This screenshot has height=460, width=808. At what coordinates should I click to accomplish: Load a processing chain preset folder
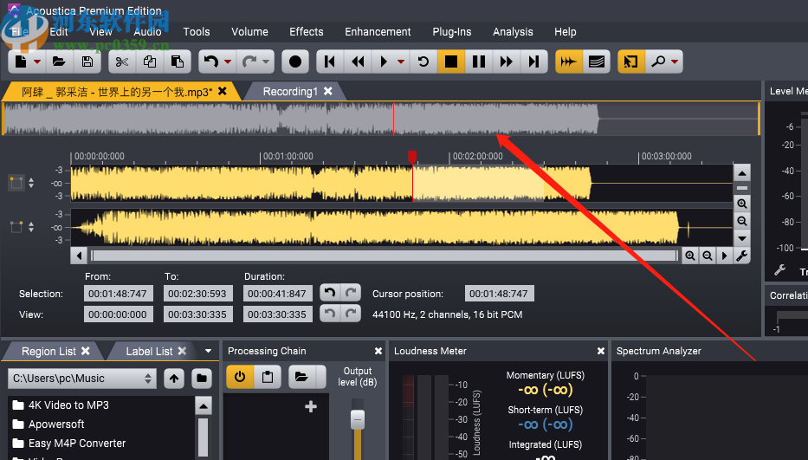301,377
